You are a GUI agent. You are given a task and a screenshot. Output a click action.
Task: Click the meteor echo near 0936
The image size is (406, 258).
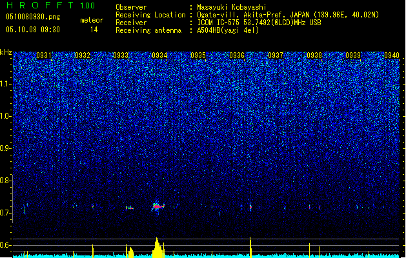point(250,207)
